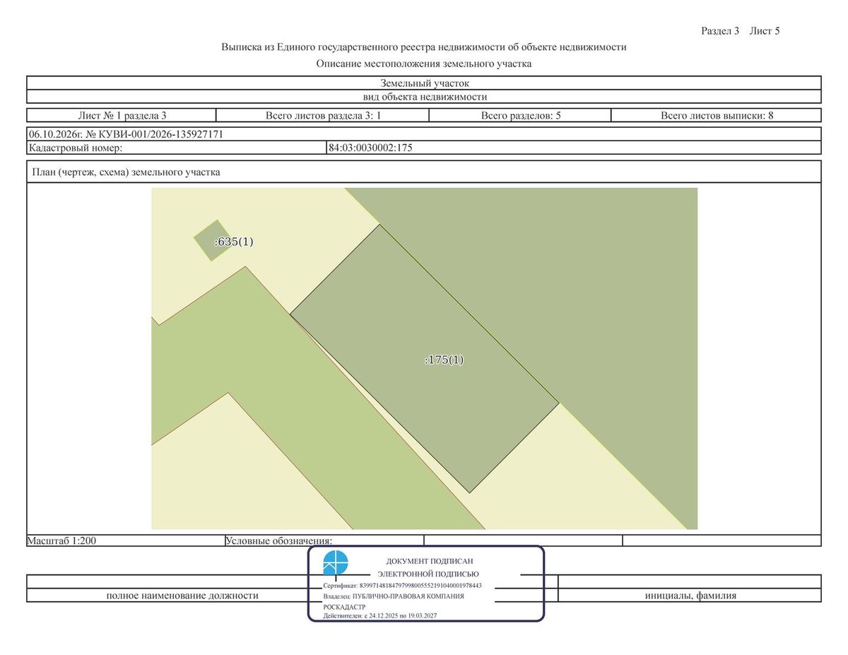This screenshot has height=655, width=848.
Task: Select the 'Всего листов выписки: 8' cell
Action: [x=717, y=115]
